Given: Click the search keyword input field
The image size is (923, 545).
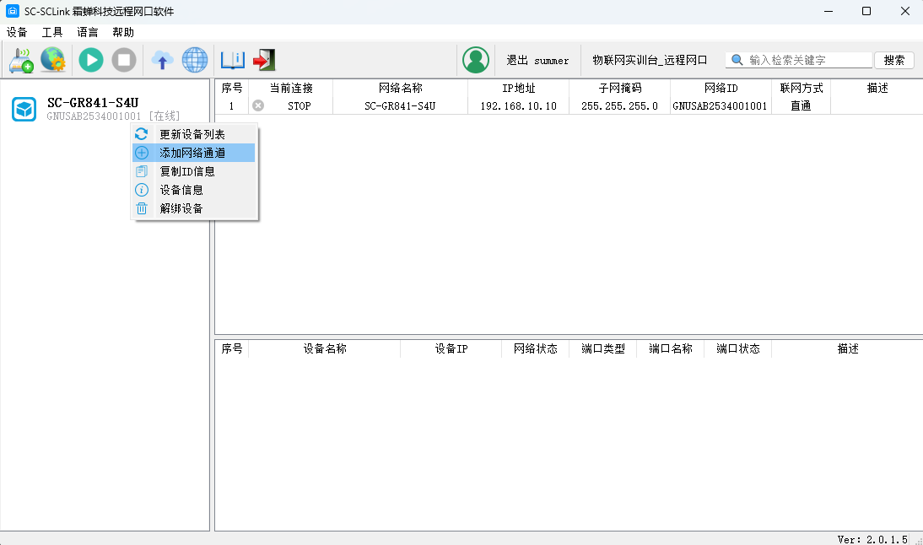Looking at the screenshot, I should (x=808, y=60).
